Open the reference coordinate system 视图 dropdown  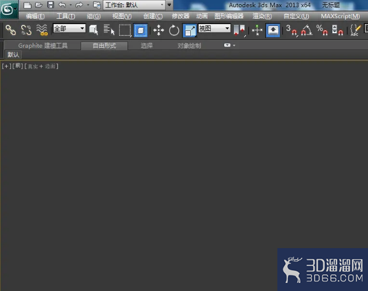(215, 28)
